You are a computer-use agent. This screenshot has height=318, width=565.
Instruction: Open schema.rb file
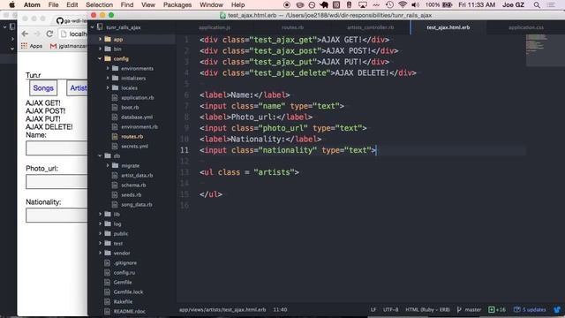tap(133, 185)
